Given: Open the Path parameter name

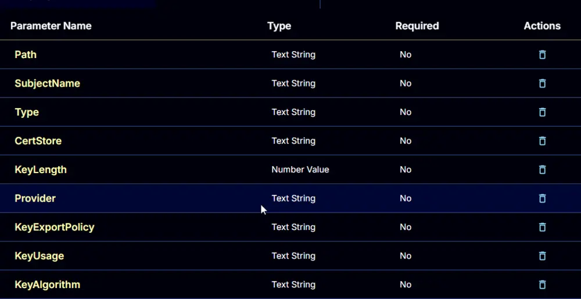Looking at the screenshot, I should click(x=26, y=55).
